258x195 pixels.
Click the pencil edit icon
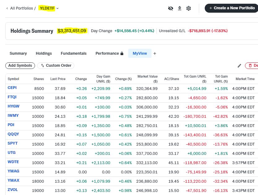tap(239, 66)
